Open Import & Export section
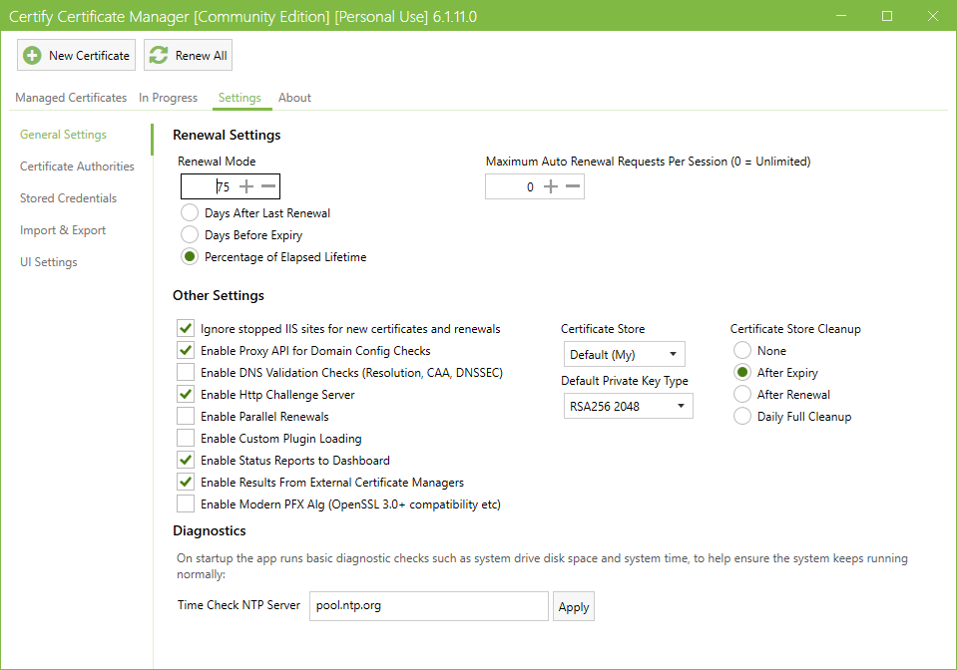The image size is (957, 670). (x=63, y=230)
